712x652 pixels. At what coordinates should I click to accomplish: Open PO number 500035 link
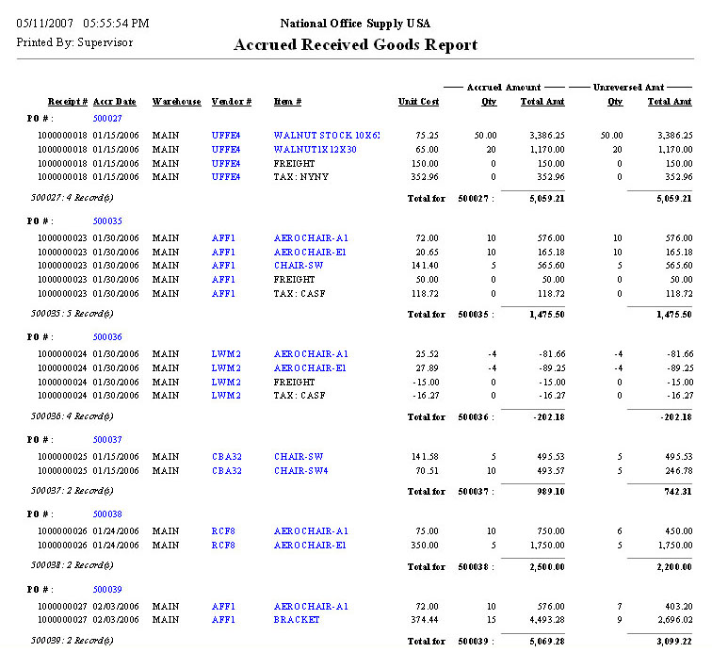coord(107,221)
